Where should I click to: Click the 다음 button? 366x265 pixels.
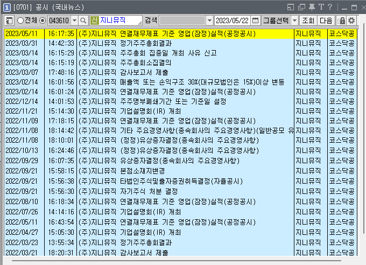pos(326,20)
